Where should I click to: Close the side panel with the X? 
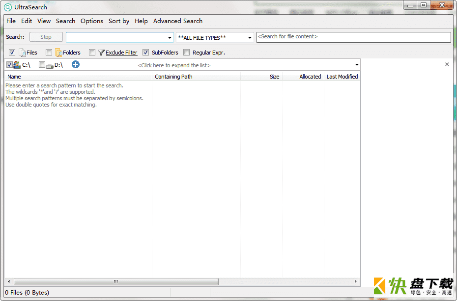click(x=447, y=64)
